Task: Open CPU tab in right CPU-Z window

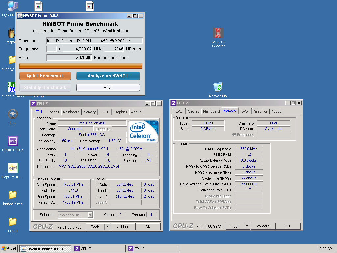Action: [x=179, y=111]
